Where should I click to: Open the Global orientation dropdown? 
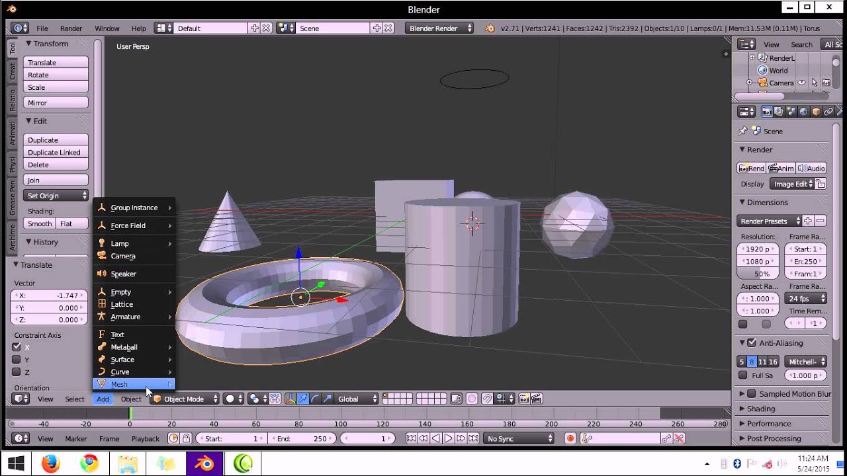coord(357,399)
